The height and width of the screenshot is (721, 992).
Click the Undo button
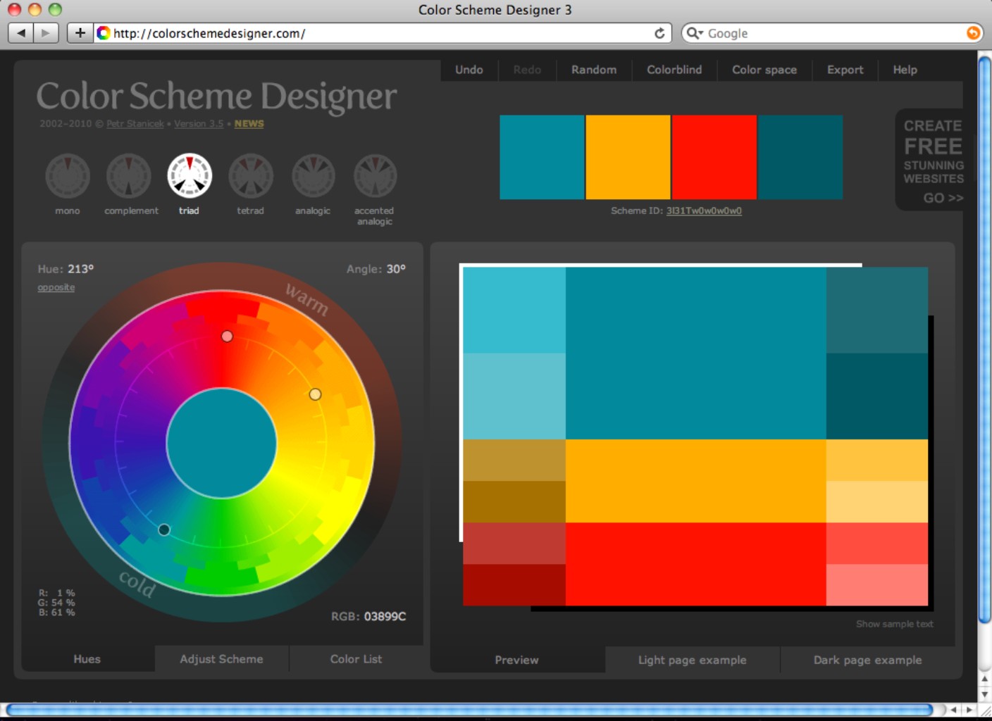tap(469, 70)
